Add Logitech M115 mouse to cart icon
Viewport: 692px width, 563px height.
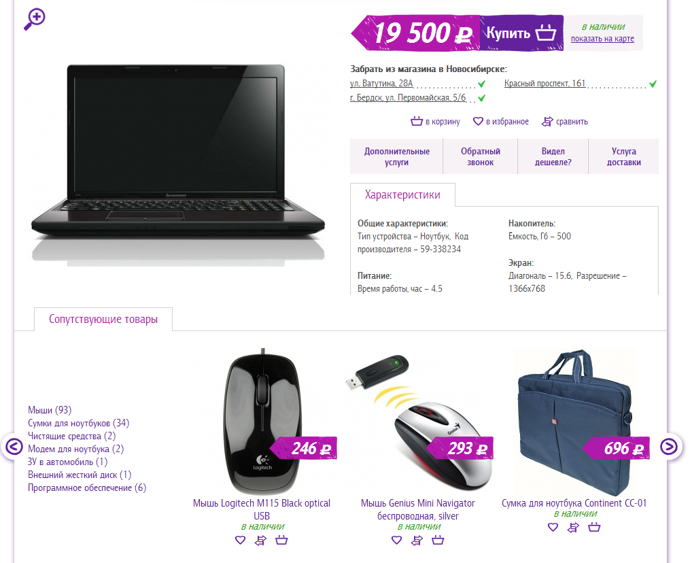click(x=281, y=540)
